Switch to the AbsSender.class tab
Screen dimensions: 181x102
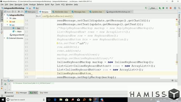tap(61, 12)
